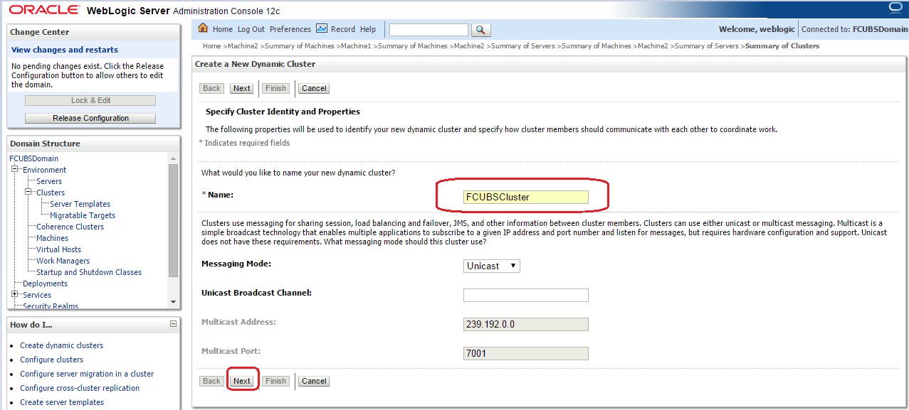
Task: Click the bottom Finish button
Action: [x=275, y=381]
